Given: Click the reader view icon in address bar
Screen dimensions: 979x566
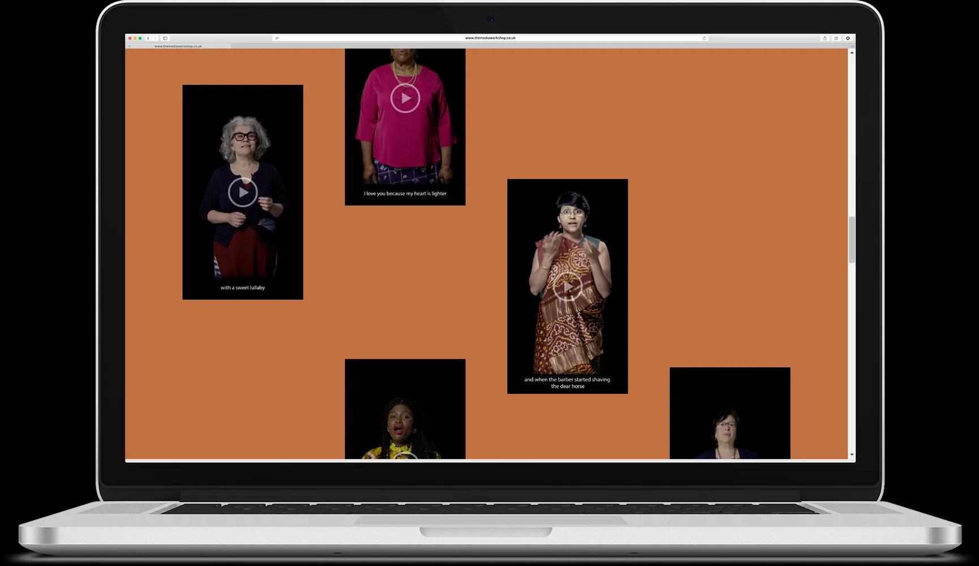Looking at the screenshot, I should 277,38.
